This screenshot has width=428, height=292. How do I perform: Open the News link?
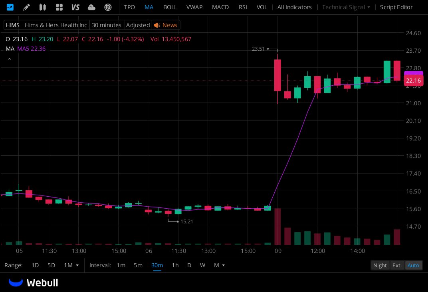point(170,25)
